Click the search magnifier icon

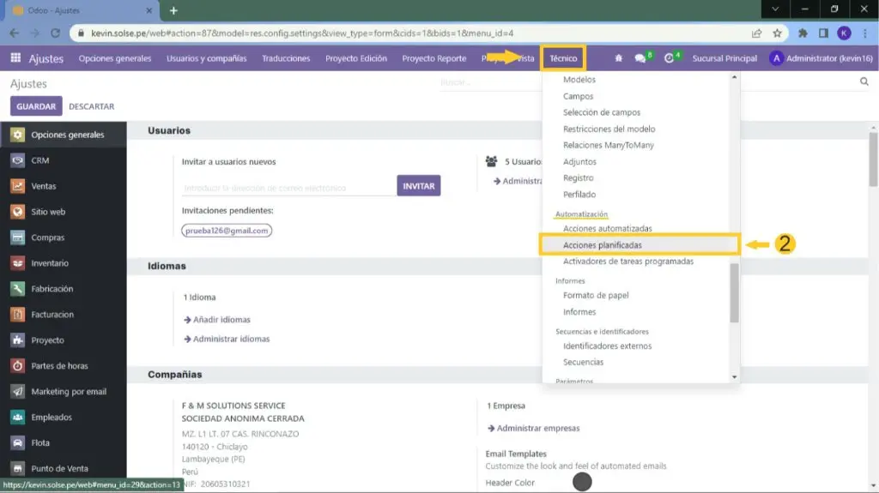pos(864,81)
